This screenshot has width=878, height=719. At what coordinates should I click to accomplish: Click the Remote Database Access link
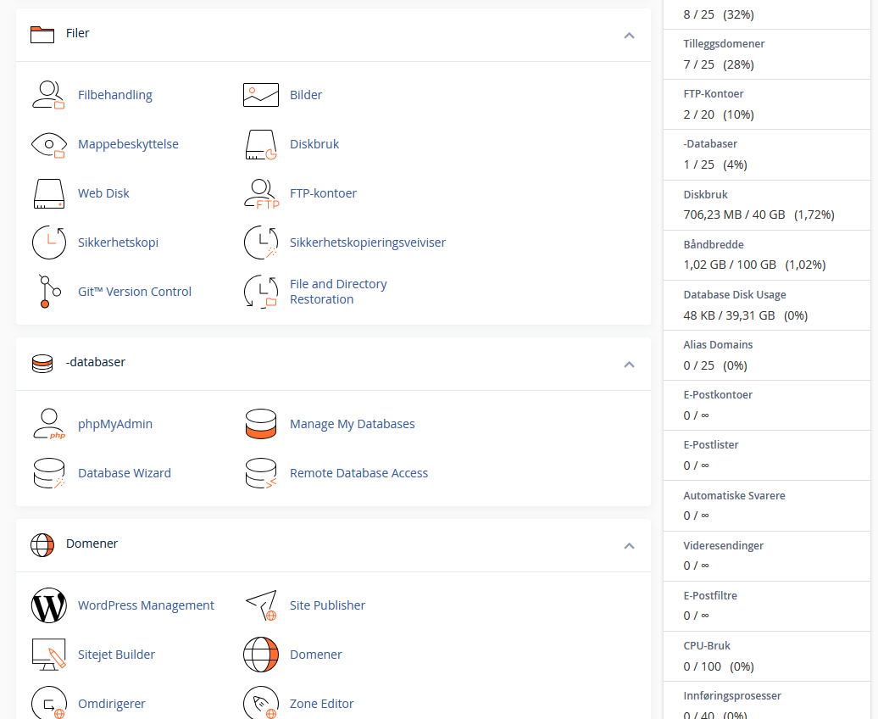point(358,473)
